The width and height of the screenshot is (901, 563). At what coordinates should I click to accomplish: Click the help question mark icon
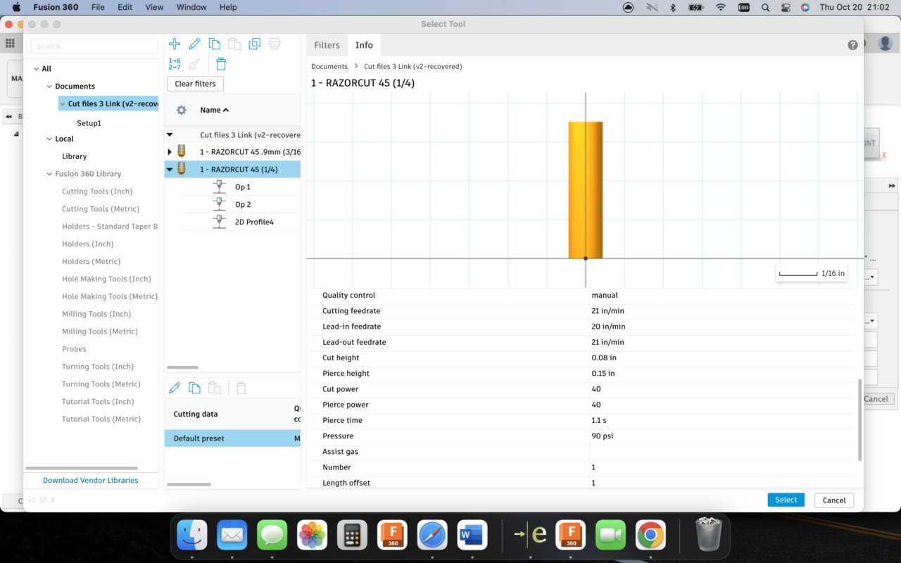852,45
